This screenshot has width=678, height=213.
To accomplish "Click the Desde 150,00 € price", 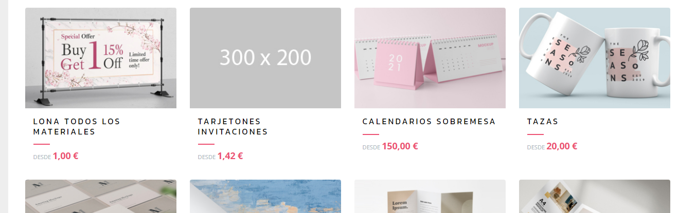I will 390,146.
